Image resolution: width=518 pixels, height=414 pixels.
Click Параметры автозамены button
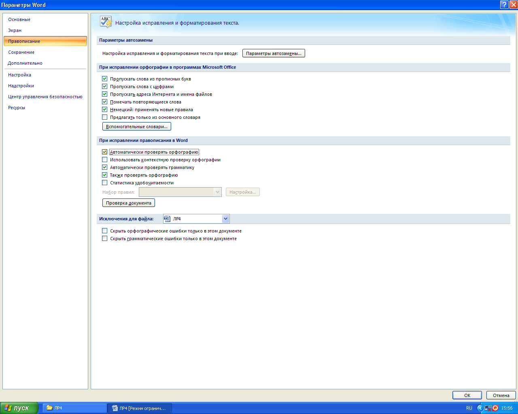click(x=274, y=53)
